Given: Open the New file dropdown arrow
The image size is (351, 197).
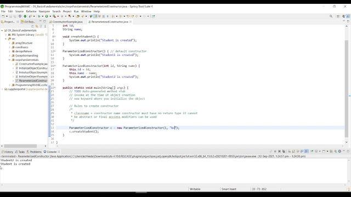Looking at the screenshot, I should click(7, 16).
